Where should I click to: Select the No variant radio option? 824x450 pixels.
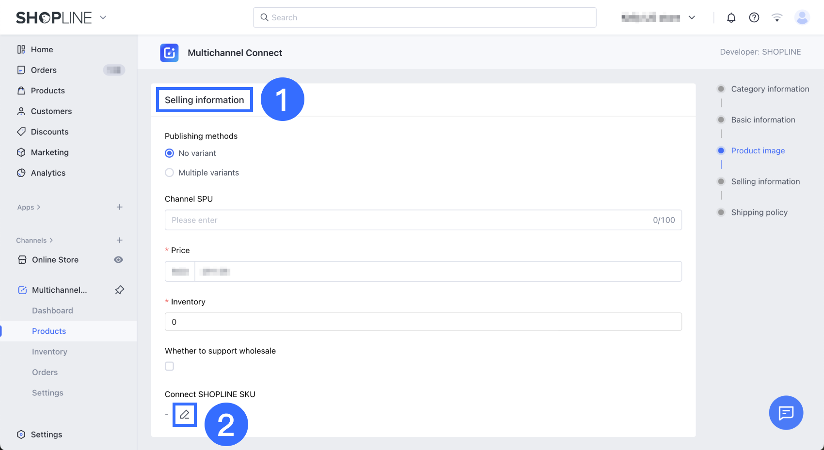point(169,153)
